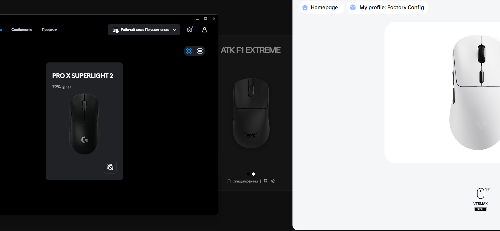500x231 pixels.
Task: Close the G HUB window
Action: [214, 19]
